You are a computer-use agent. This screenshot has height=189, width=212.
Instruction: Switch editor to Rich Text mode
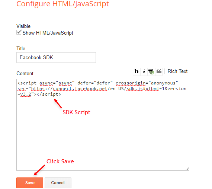tap(177, 71)
